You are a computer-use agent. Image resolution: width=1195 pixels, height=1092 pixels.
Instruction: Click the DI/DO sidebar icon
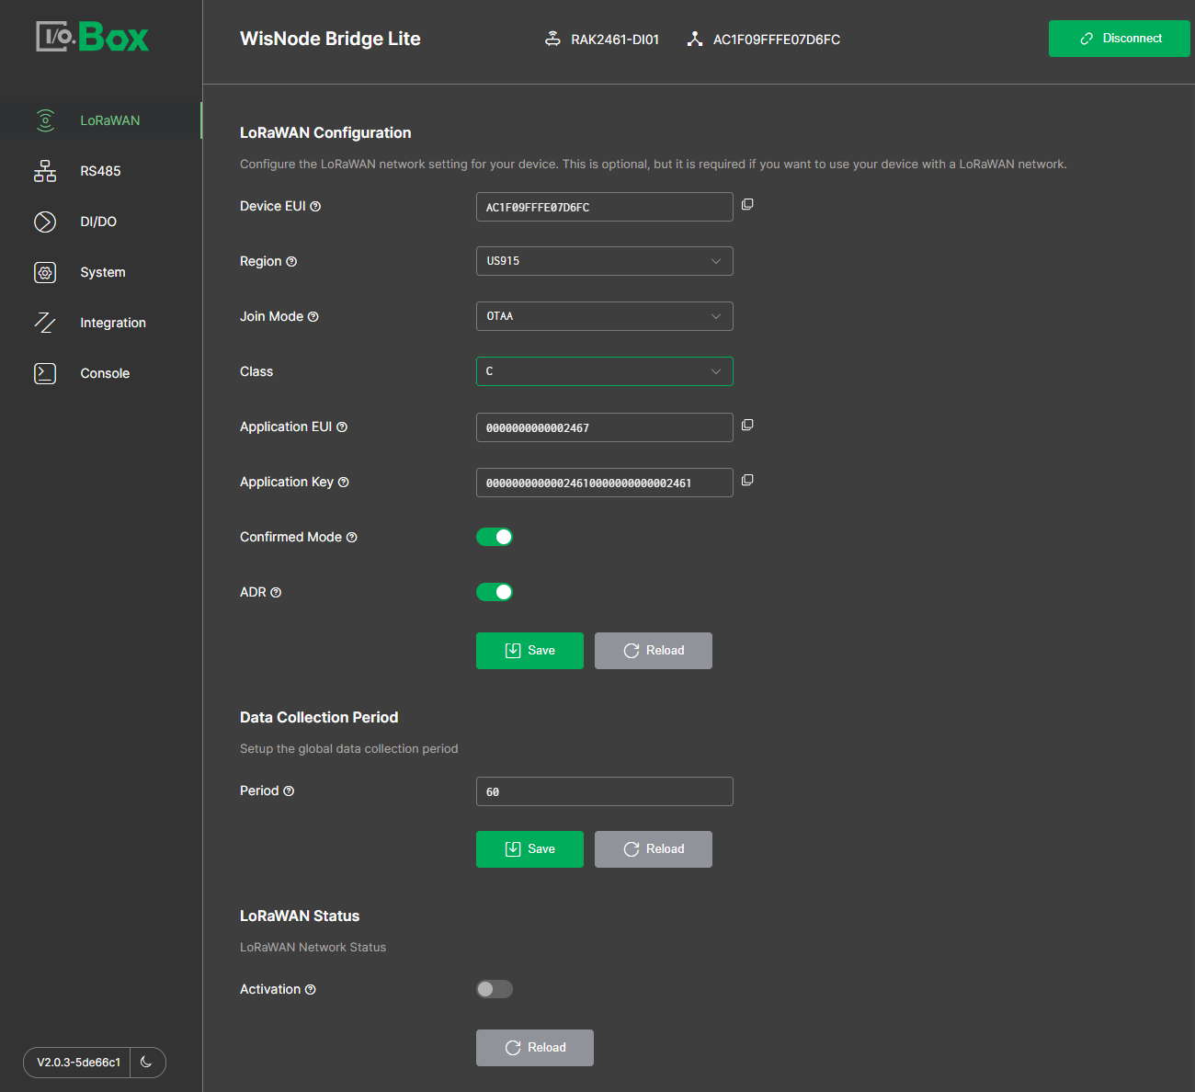point(45,222)
